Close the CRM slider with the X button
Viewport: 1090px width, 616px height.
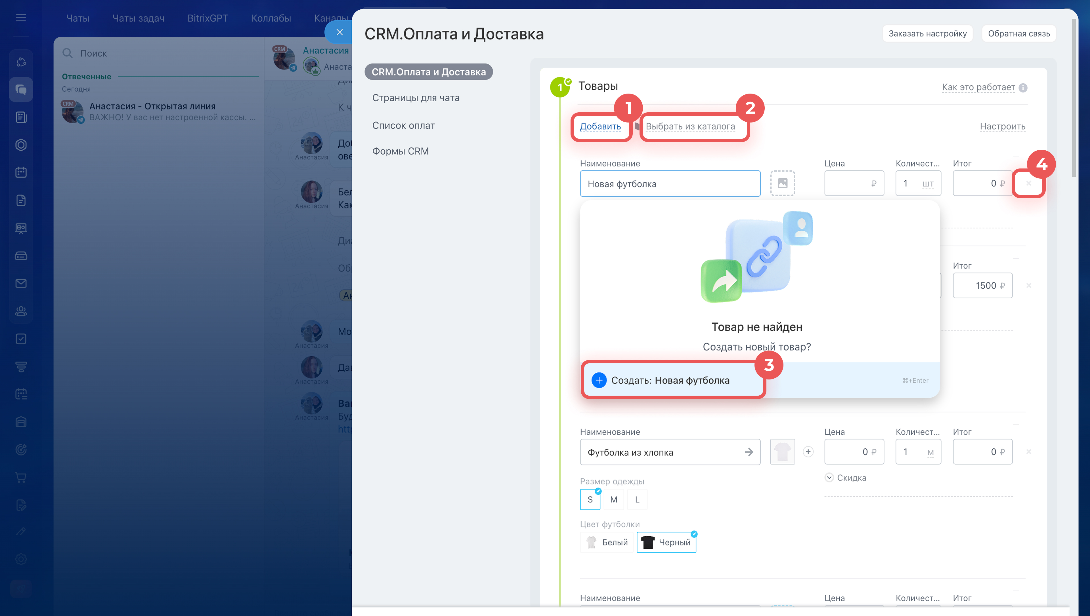point(339,32)
